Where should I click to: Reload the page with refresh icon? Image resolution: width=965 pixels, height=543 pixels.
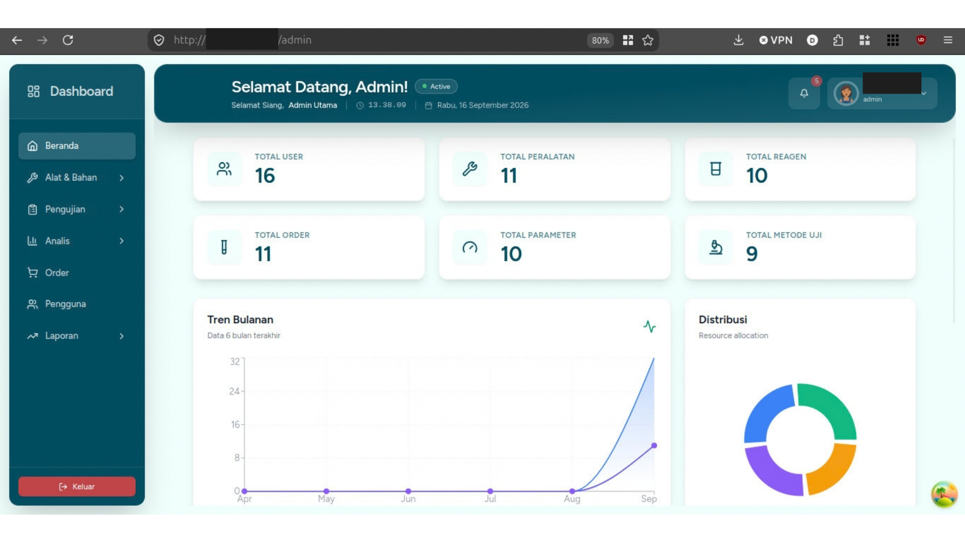[x=68, y=40]
